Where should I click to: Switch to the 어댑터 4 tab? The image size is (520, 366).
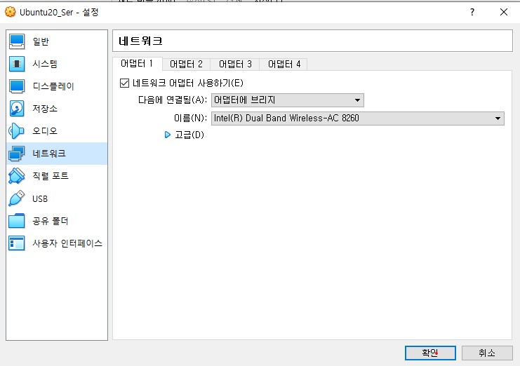tap(284, 65)
